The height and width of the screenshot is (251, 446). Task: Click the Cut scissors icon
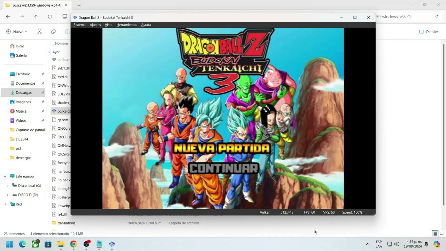click(x=39, y=32)
